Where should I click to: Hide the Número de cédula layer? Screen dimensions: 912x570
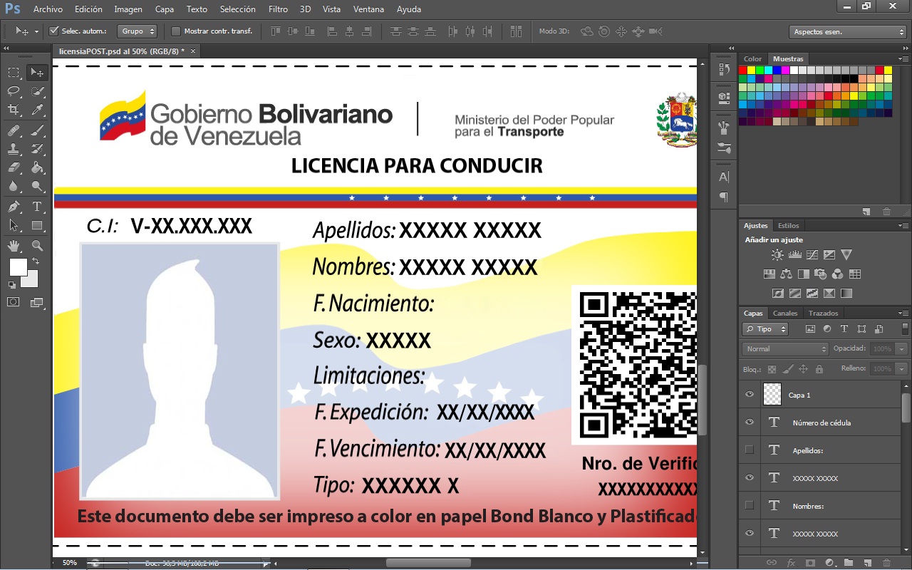(749, 423)
